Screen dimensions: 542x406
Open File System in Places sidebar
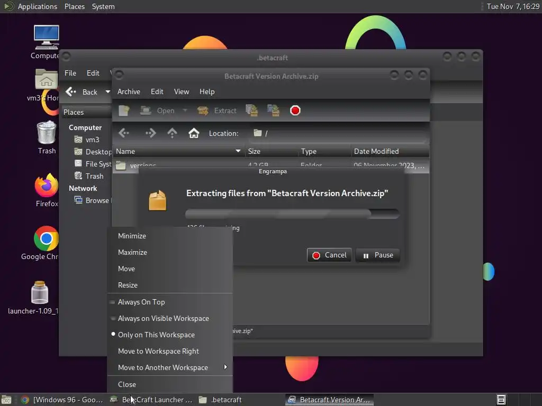pos(93,164)
